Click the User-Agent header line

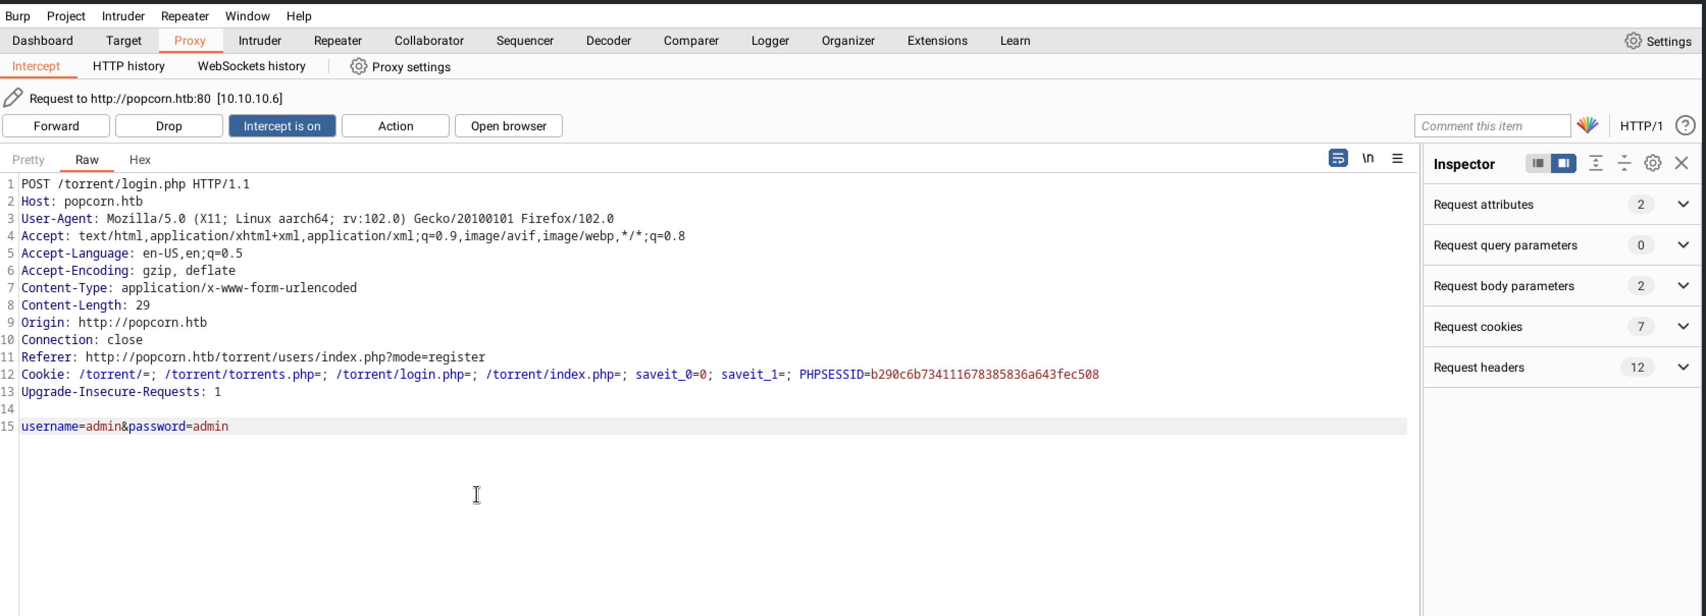point(317,218)
